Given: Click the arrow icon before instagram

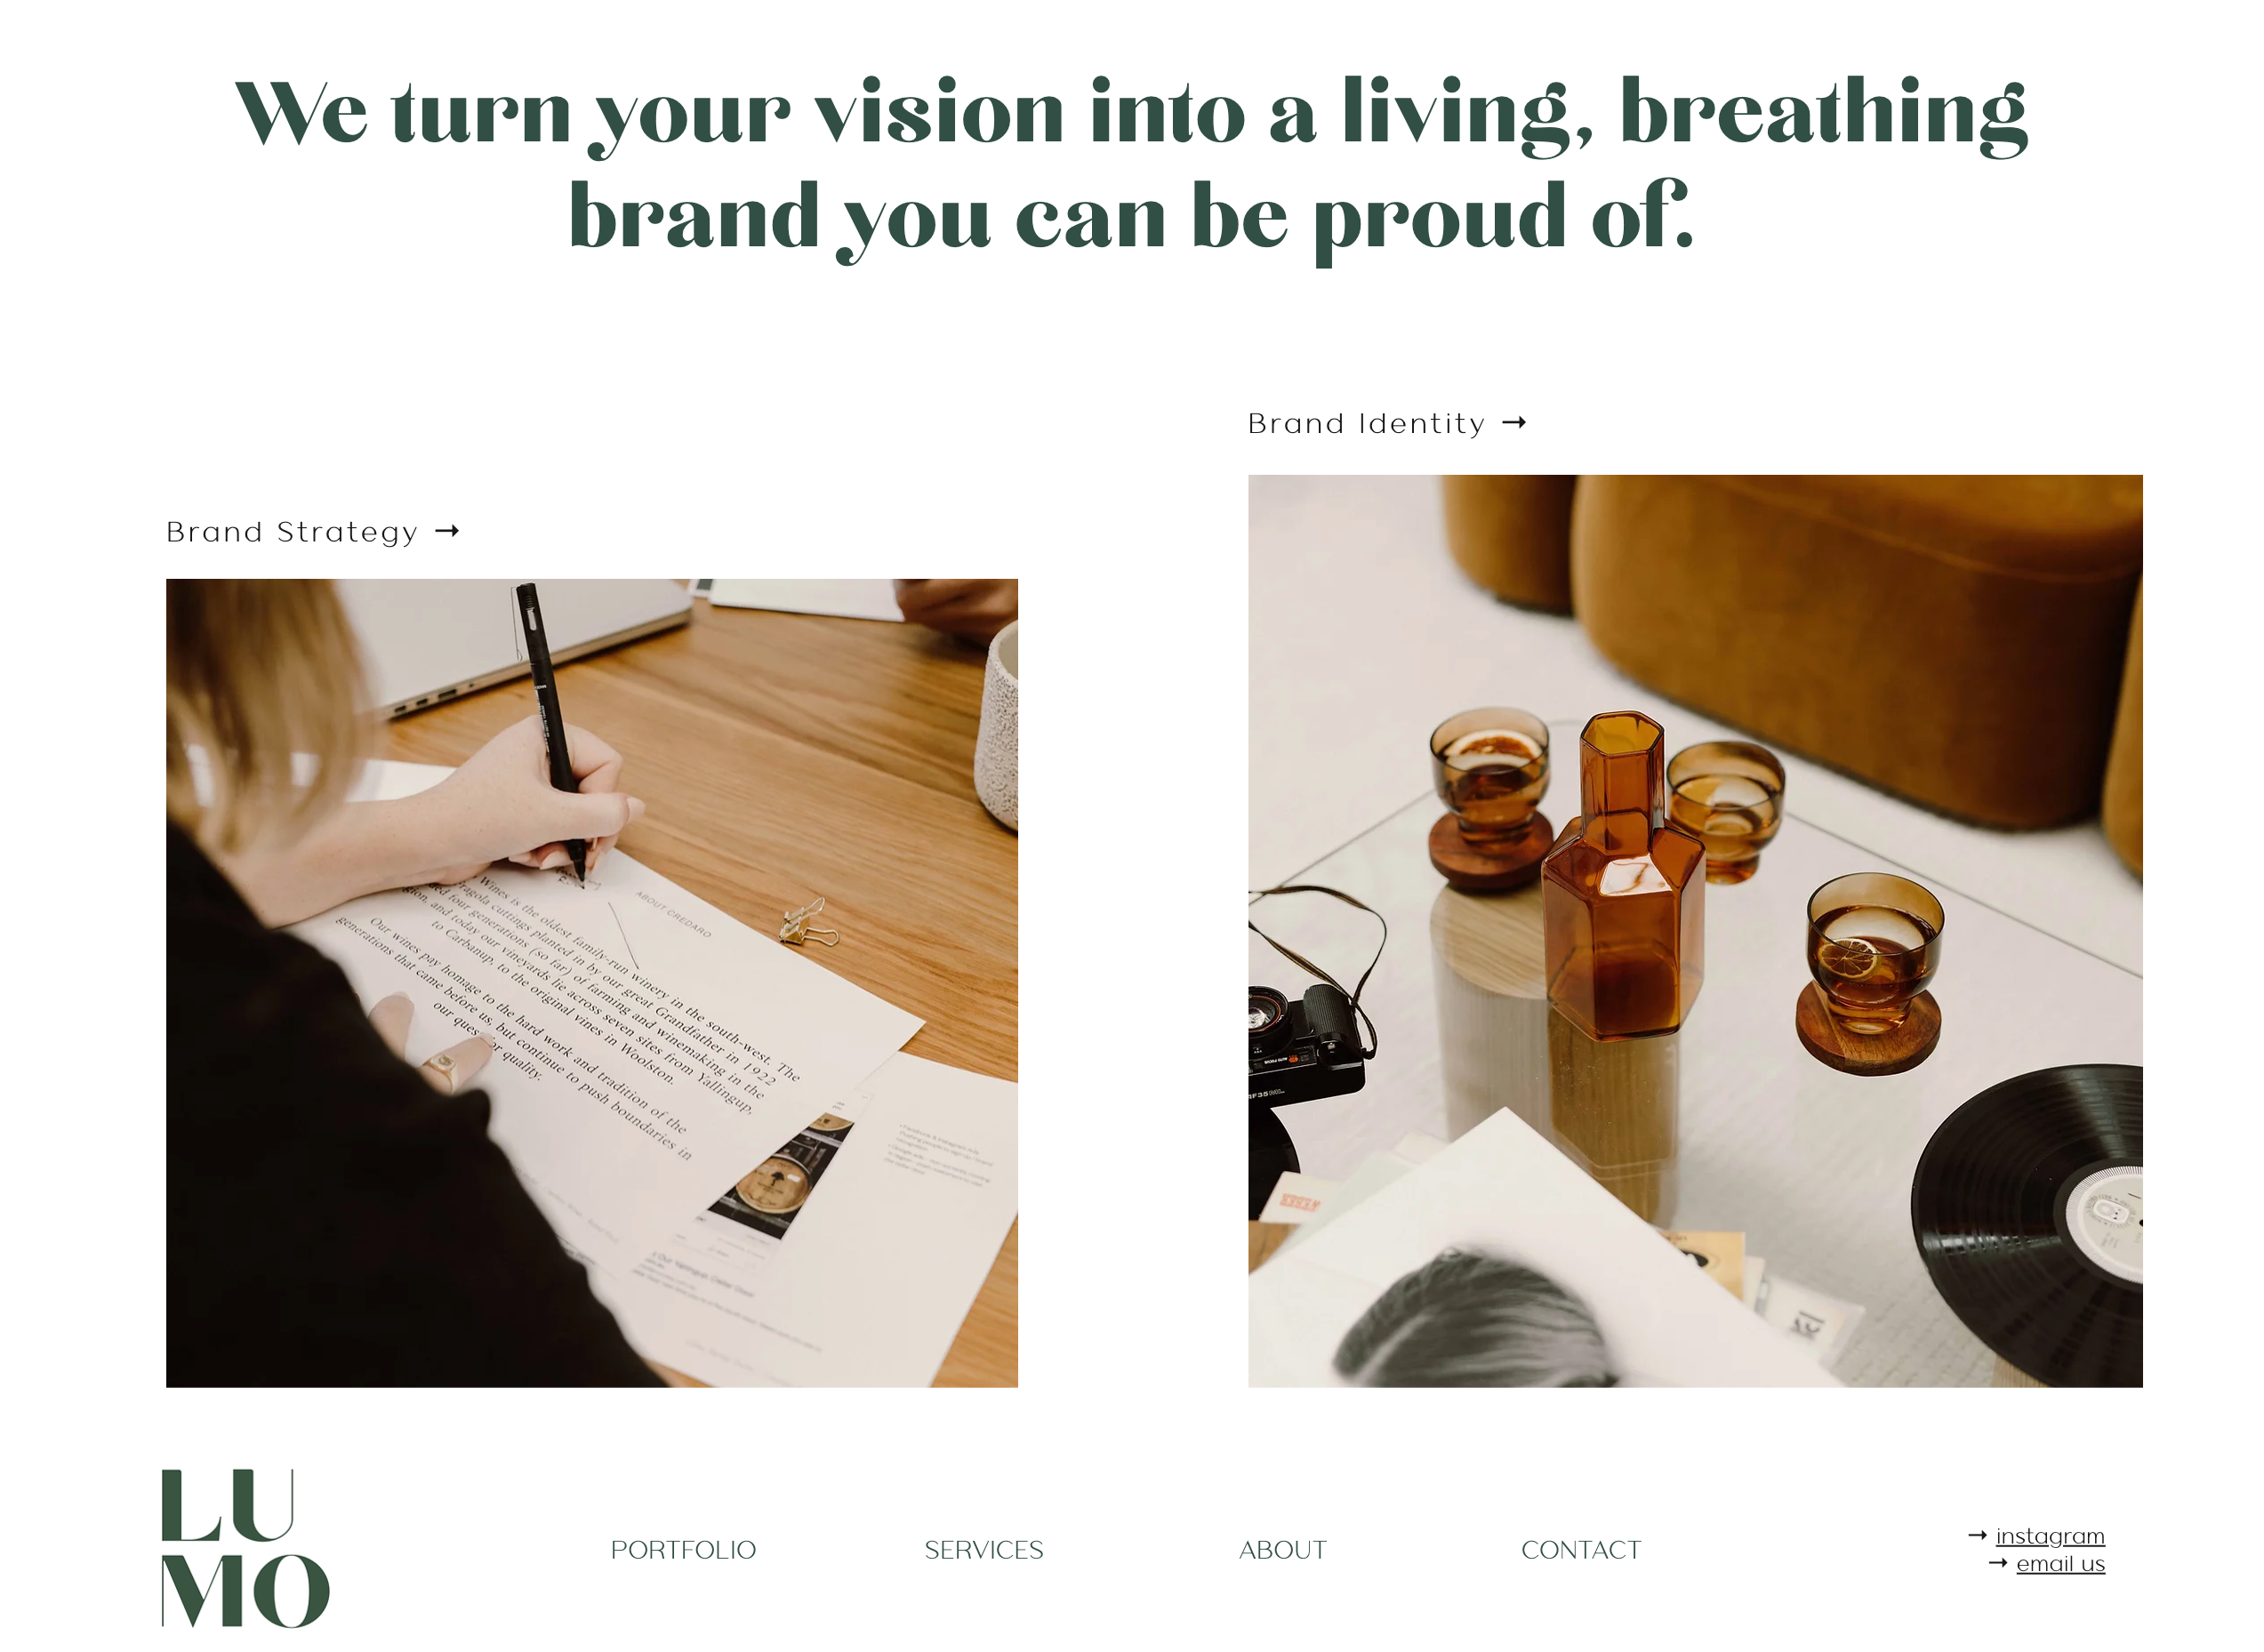Looking at the screenshot, I should (x=1977, y=1535).
